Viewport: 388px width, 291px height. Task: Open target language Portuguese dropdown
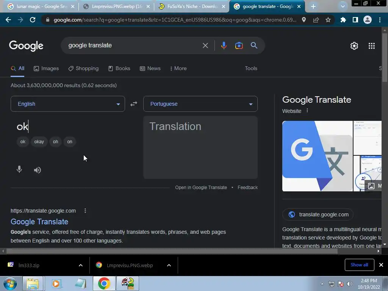[200, 104]
